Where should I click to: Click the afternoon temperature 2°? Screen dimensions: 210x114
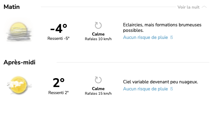(59, 83)
